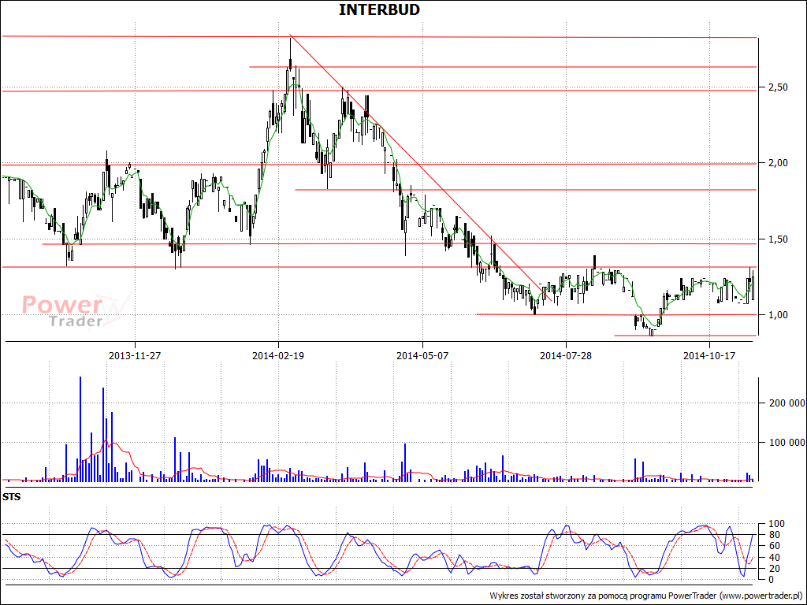
Task: Select the 2014-07-28 date label
Action: [566, 355]
